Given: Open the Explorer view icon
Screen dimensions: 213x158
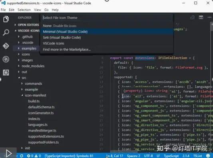Looking at the screenshot, I should coord(6,19).
